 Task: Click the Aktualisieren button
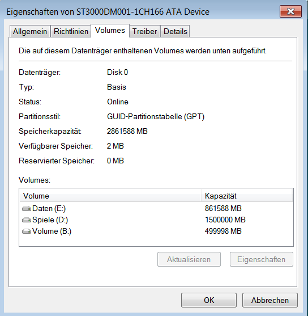189,259
